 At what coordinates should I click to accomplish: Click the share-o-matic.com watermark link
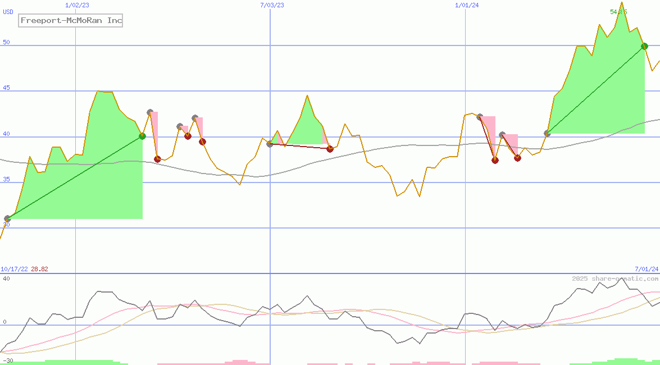point(615,279)
